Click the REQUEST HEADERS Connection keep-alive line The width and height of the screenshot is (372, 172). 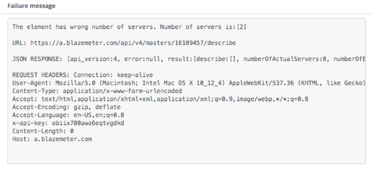[83, 75]
